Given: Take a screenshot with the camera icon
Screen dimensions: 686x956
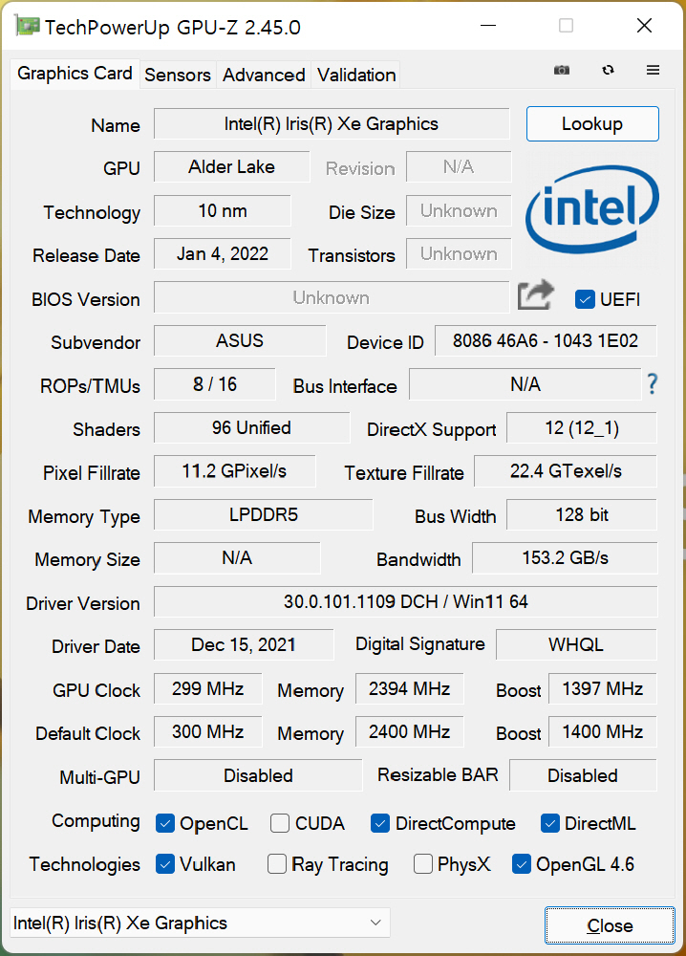Looking at the screenshot, I should (x=562, y=70).
